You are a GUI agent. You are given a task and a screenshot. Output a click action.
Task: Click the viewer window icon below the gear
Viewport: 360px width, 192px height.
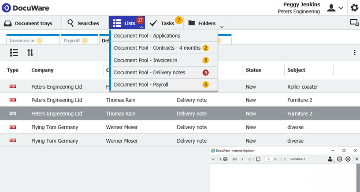[354, 23]
